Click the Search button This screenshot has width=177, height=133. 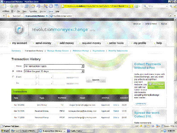click(96, 80)
